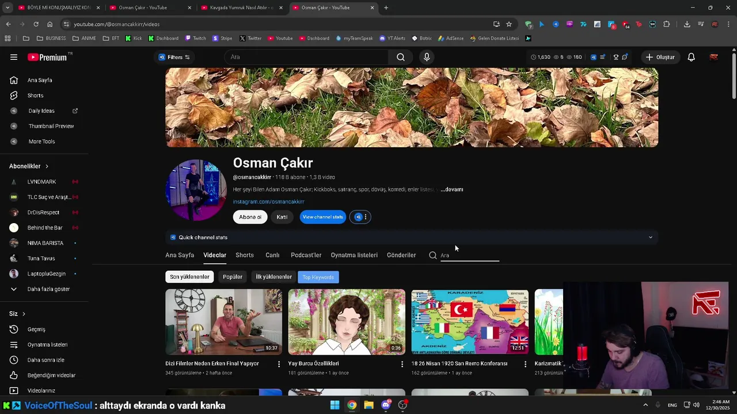Image resolution: width=737 pixels, height=414 pixels.
Task: Open Beğendiğim videolar list
Action: pyautogui.click(x=51, y=375)
